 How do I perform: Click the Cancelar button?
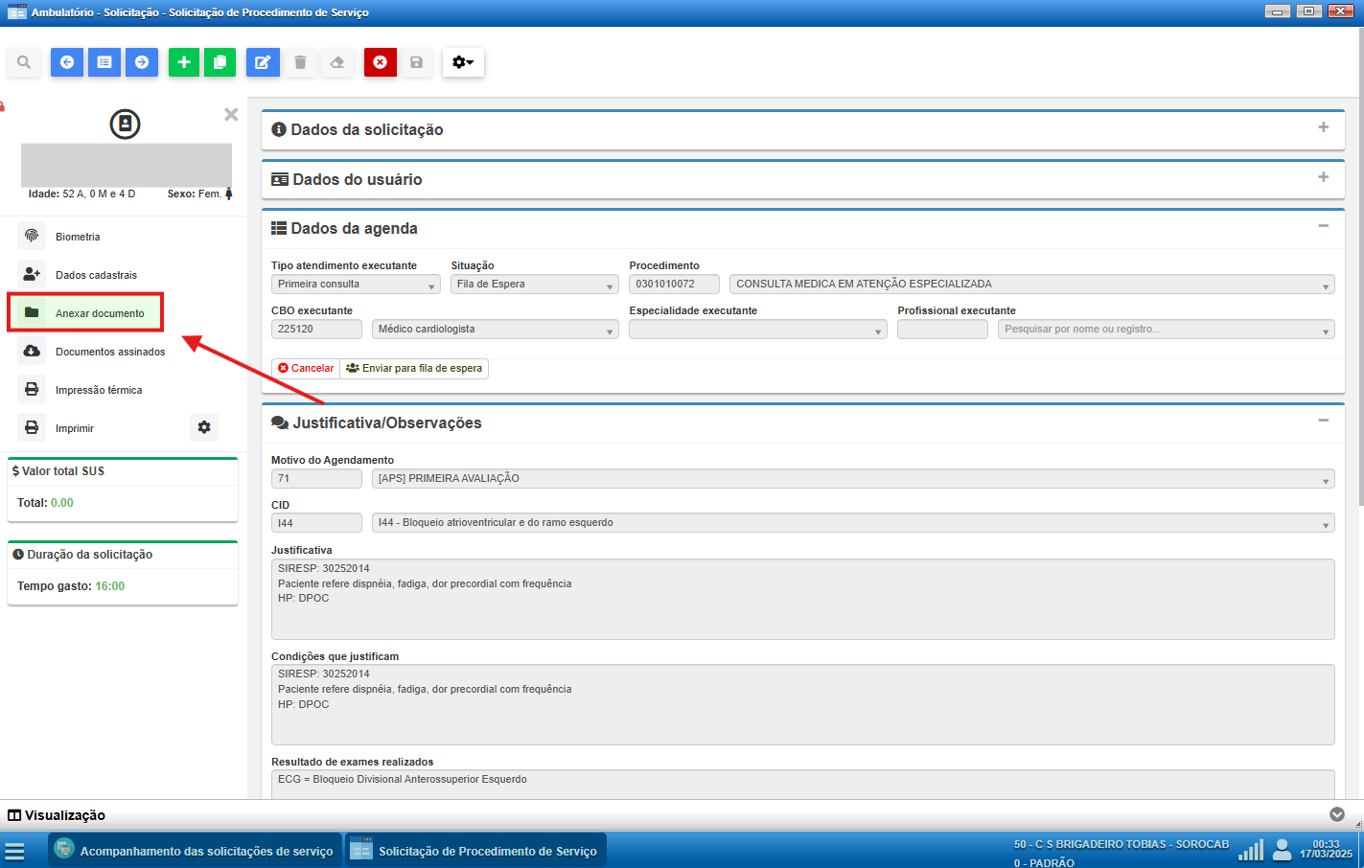(x=306, y=369)
